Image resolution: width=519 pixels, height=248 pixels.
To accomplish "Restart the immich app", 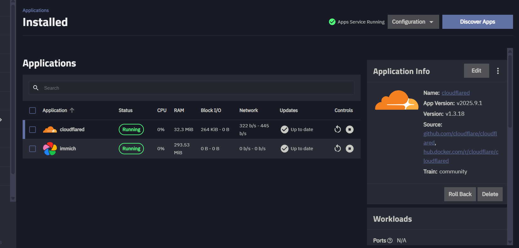I will 338,149.
